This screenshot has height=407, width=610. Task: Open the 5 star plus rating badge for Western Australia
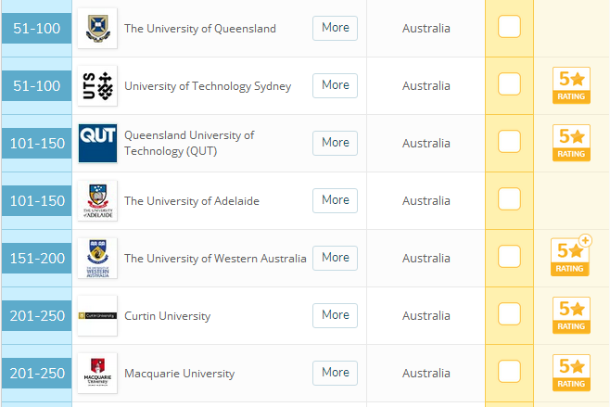pos(571,256)
